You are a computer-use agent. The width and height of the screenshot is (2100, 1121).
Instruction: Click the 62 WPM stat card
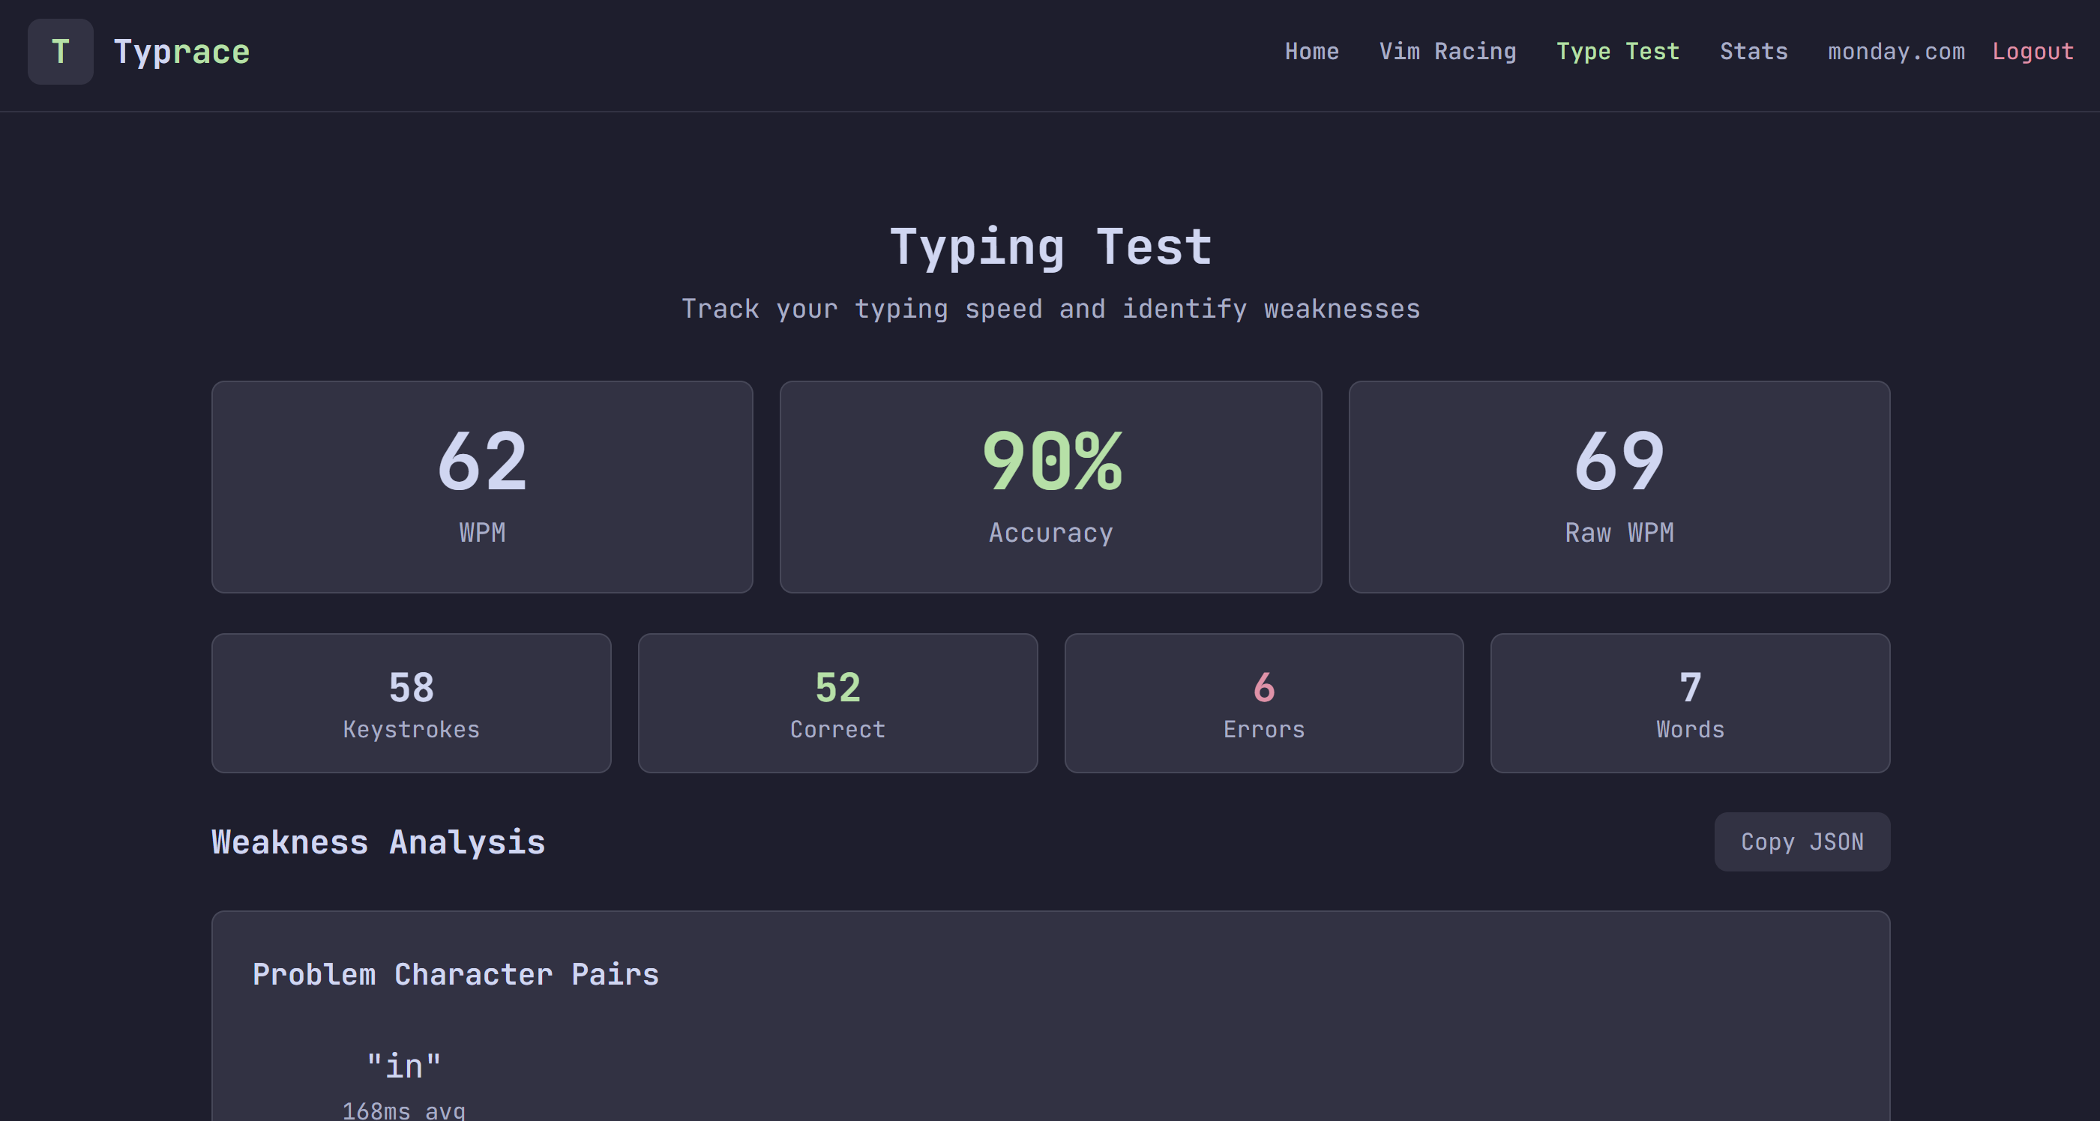coord(482,486)
